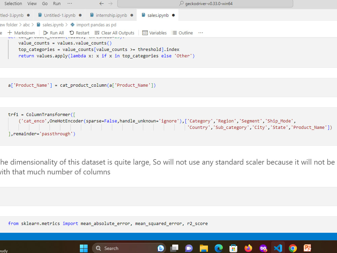
Task: Open Task View on the taskbar
Action: [x=174, y=248]
